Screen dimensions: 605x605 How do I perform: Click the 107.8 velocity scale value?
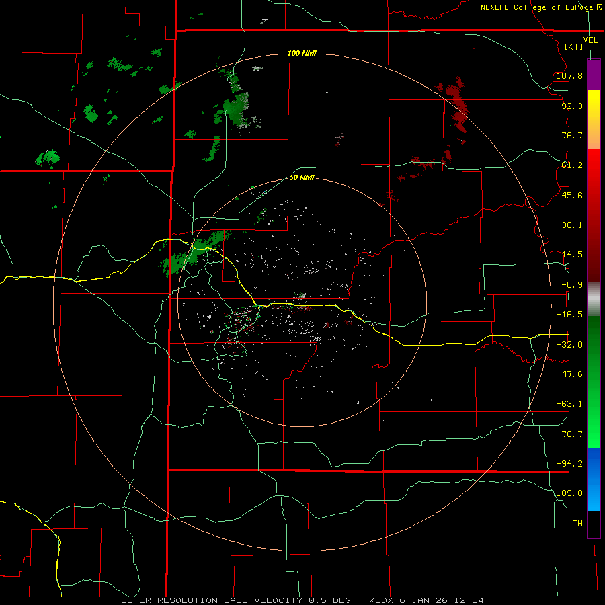point(569,75)
